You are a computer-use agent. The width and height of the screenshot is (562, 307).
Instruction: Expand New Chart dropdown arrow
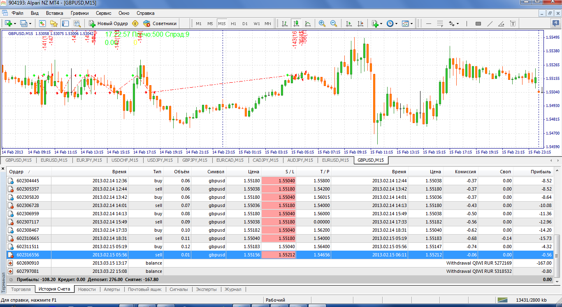click(15, 24)
